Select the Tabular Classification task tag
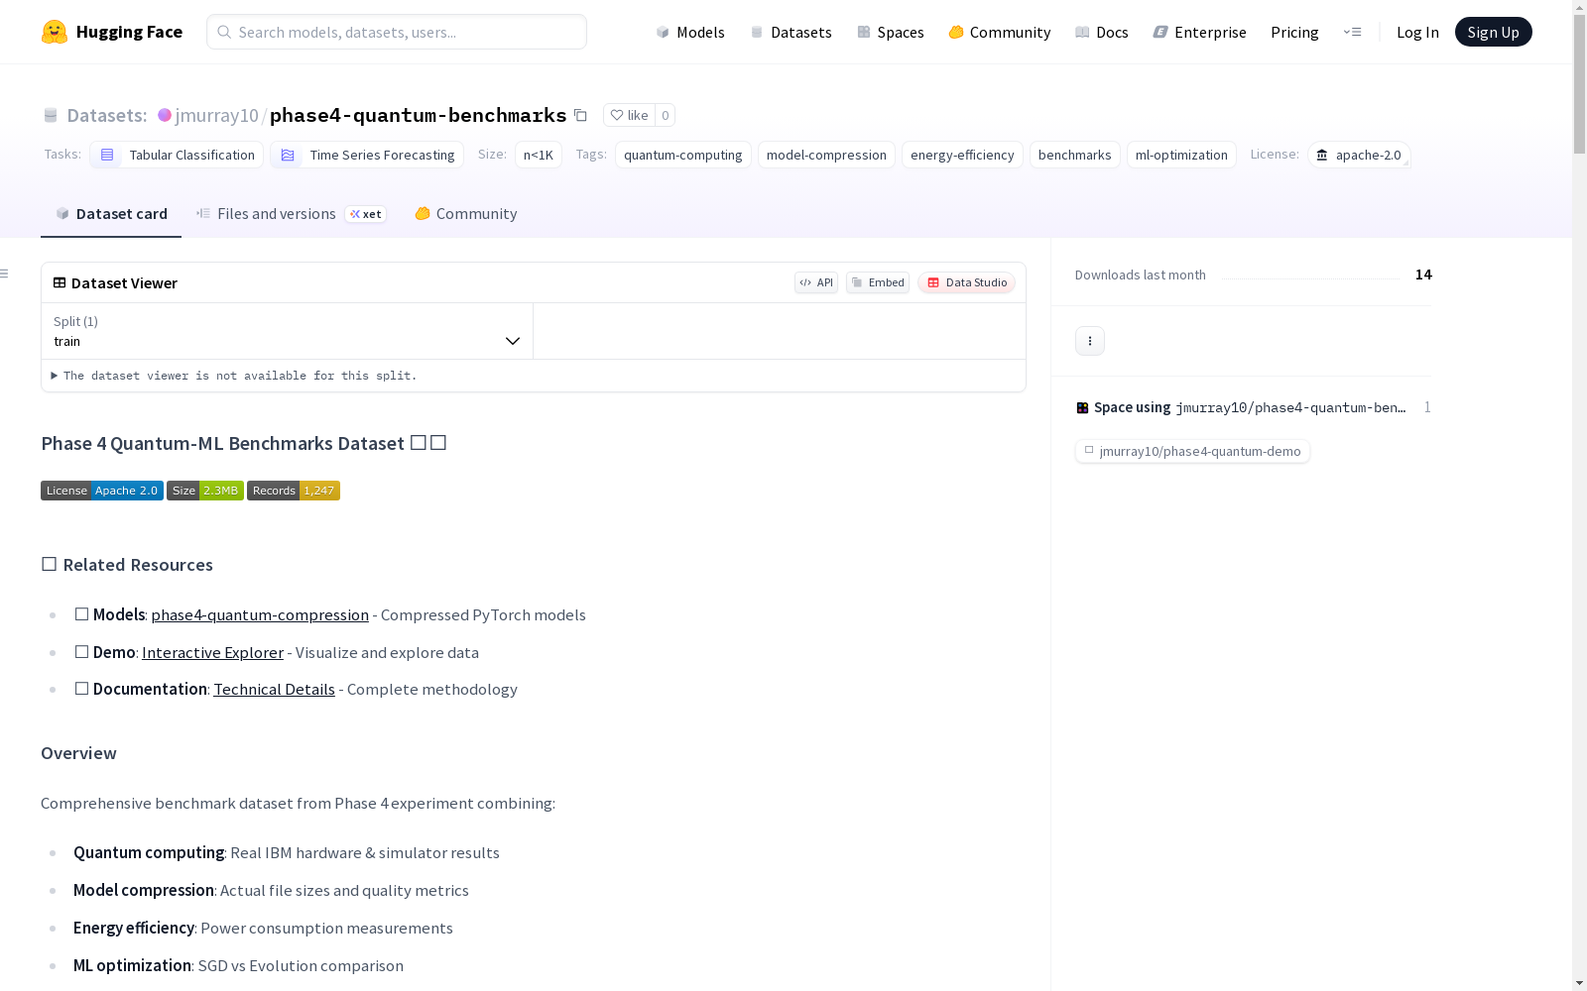 [x=178, y=155]
